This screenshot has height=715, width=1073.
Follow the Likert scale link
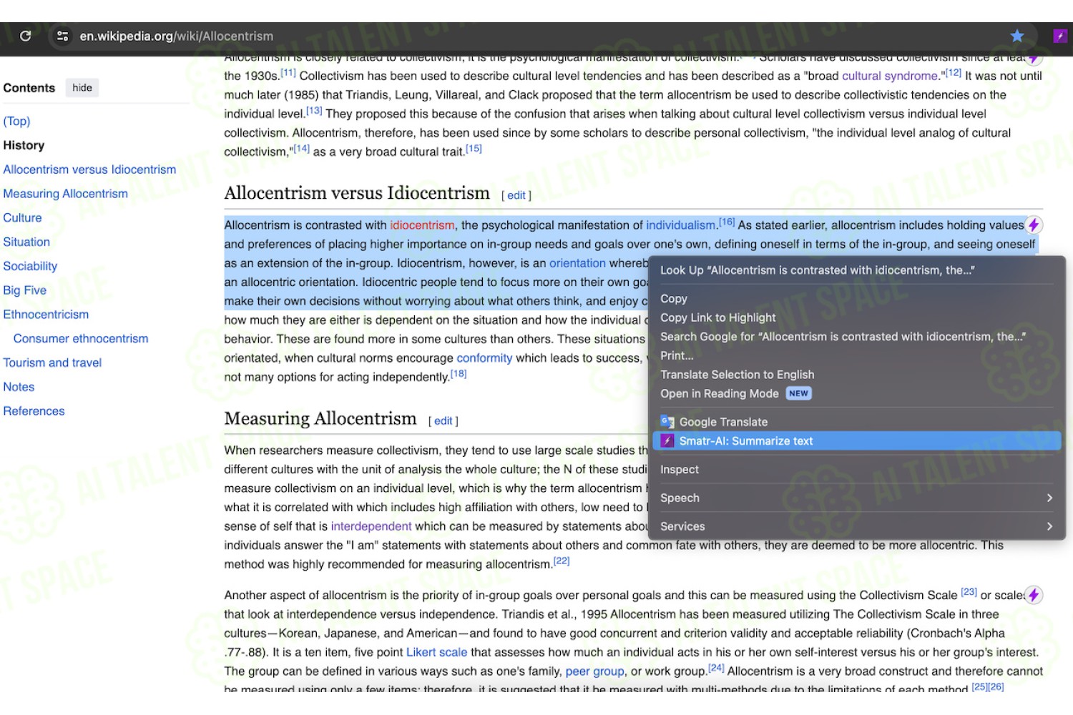(436, 652)
